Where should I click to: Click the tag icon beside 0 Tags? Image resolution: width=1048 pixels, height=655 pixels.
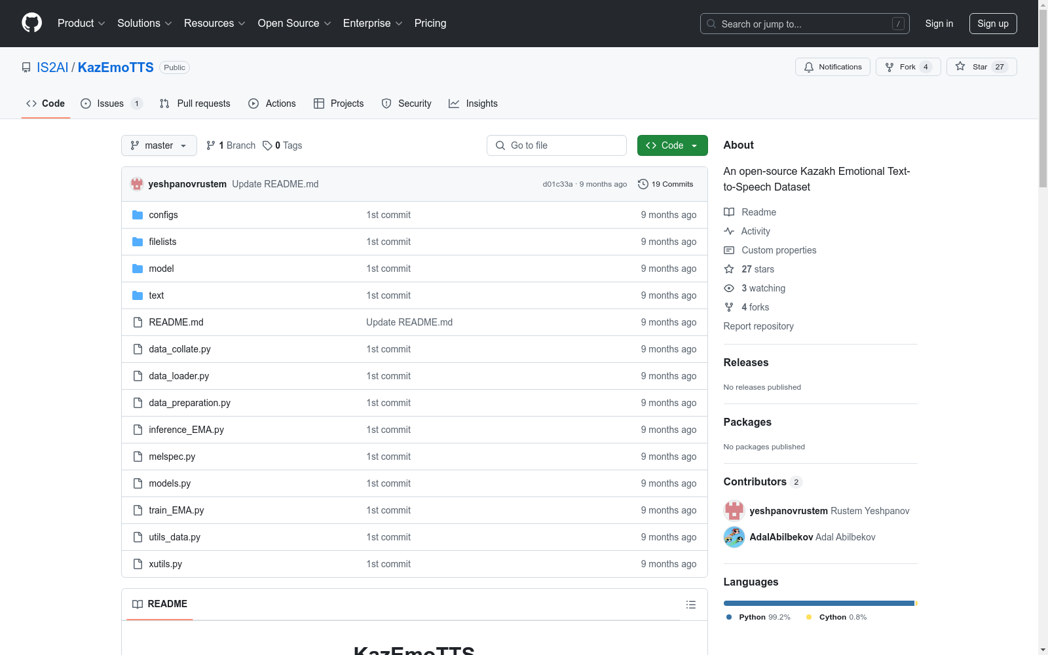click(267, 145)
